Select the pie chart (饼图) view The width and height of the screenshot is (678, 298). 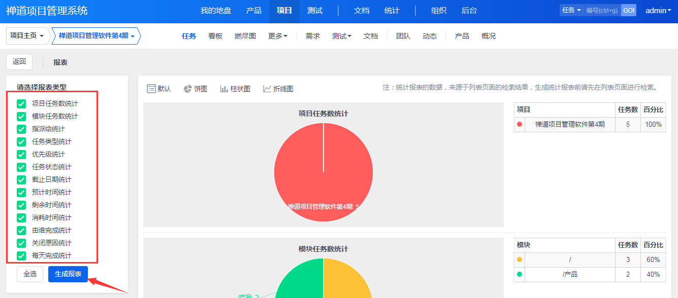coord(196,89)
